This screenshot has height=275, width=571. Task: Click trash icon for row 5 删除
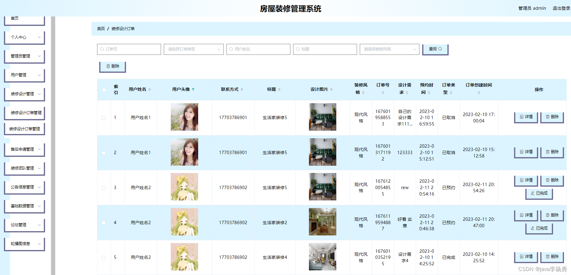(548, 256)
